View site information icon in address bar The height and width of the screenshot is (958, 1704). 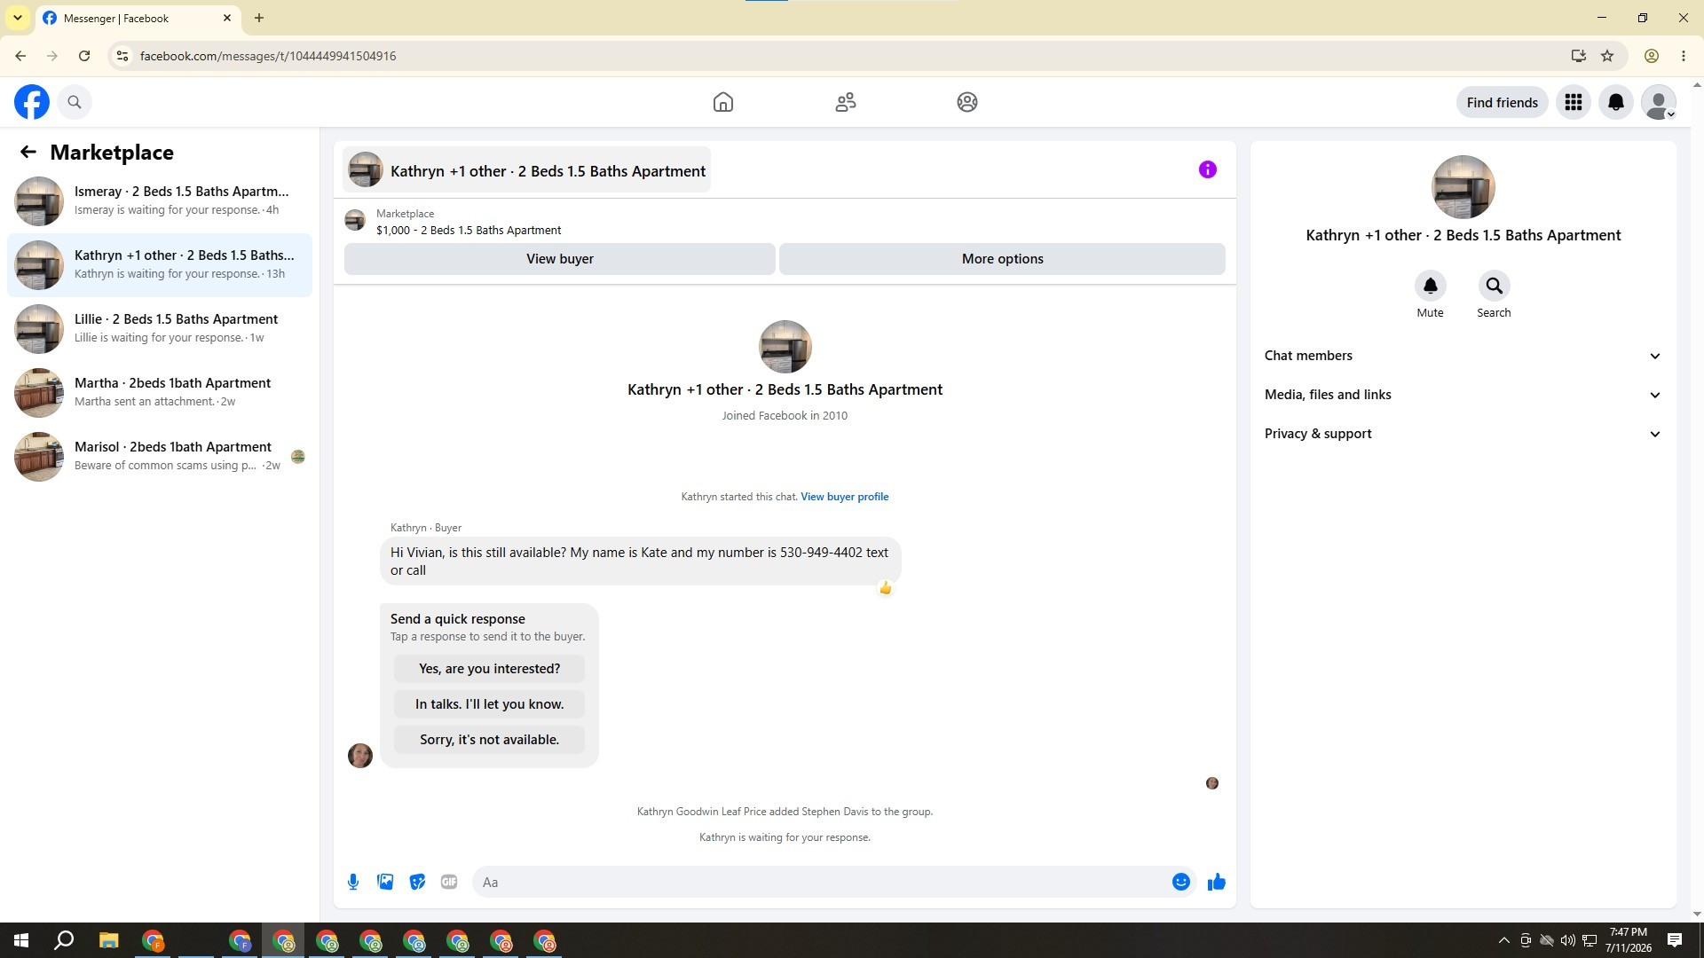coord(122,56)
